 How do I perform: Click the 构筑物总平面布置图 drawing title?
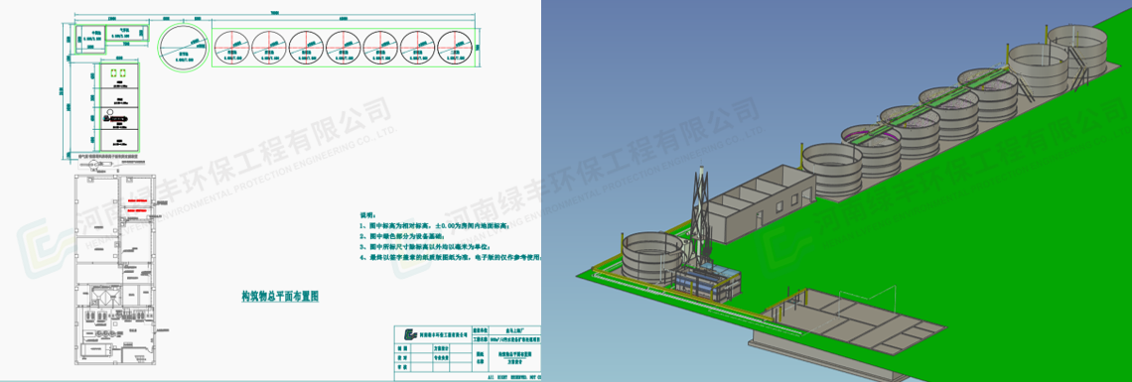tap(280, 295)
